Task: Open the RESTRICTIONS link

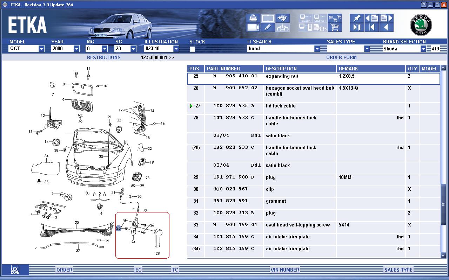Action: pyautogui.click(x=103, y=57)
